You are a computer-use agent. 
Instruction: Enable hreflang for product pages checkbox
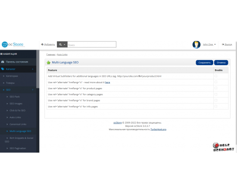point(216,88)
